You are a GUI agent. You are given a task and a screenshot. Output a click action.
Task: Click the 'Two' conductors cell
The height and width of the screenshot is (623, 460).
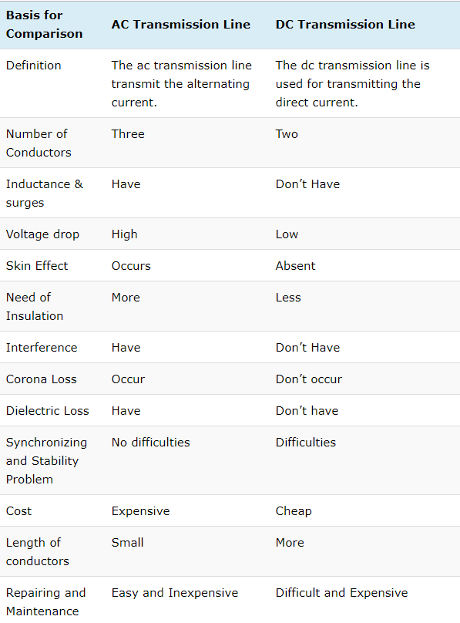point(287,134)
